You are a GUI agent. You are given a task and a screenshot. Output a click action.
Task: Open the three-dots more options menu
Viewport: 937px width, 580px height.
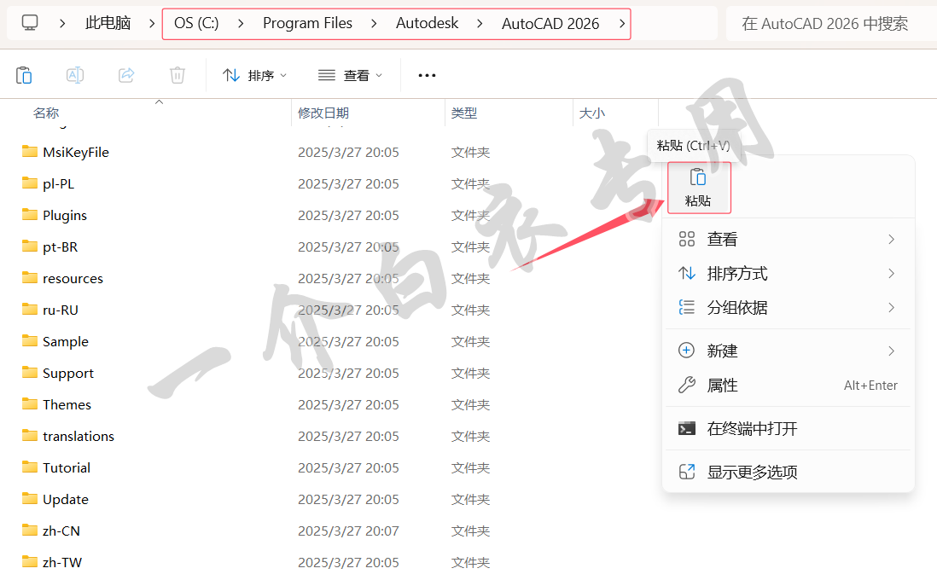click(x=427, y=75)
